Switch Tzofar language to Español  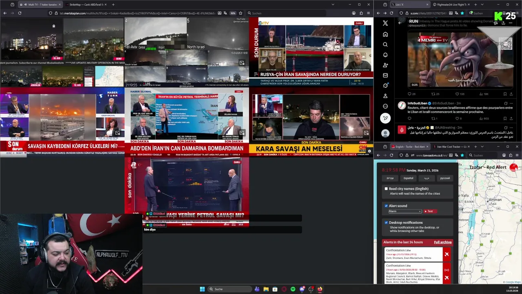408,178
